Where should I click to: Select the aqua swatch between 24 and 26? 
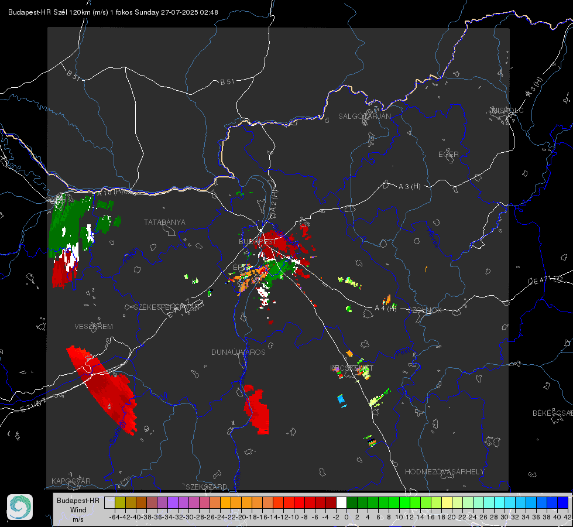pyautogui.click(x=478, y=502)
